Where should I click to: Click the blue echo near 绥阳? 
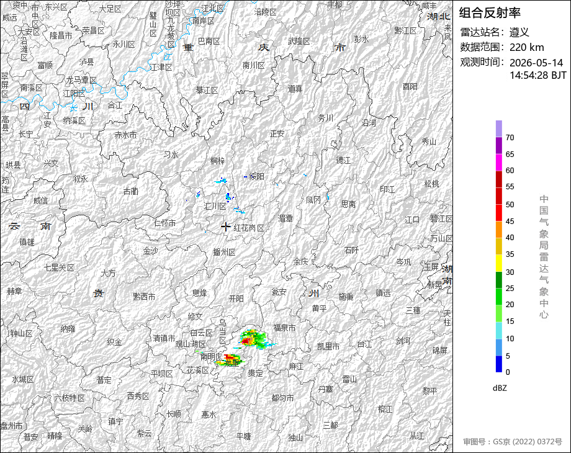245,177
